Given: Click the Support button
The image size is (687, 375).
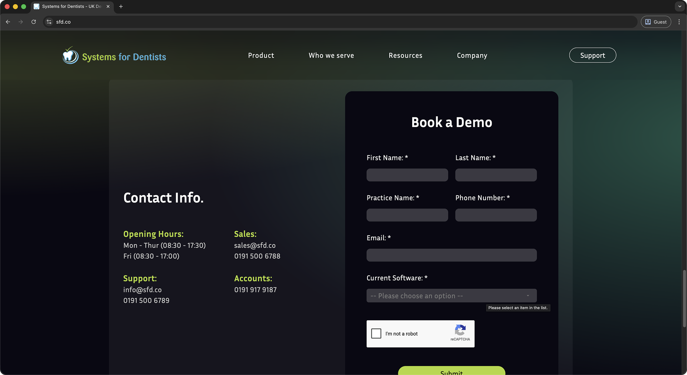Looking at the screenshot, I should click(593, 55).
